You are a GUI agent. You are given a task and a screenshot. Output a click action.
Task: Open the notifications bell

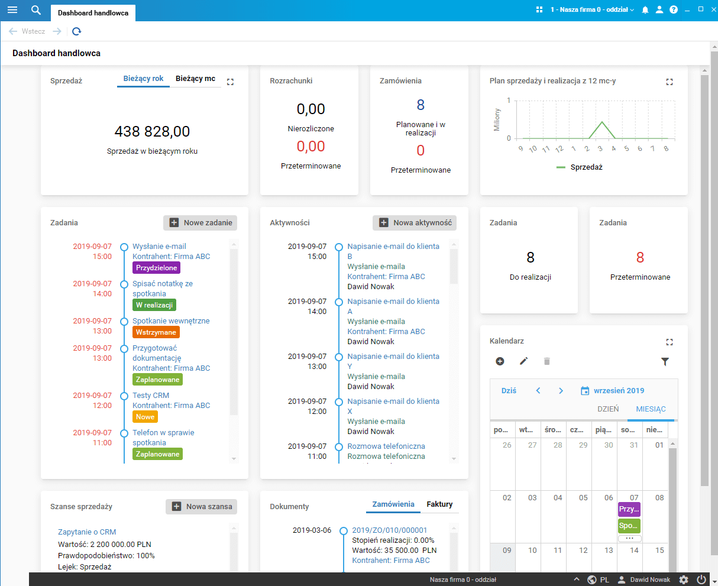click(x=645, y=10)
